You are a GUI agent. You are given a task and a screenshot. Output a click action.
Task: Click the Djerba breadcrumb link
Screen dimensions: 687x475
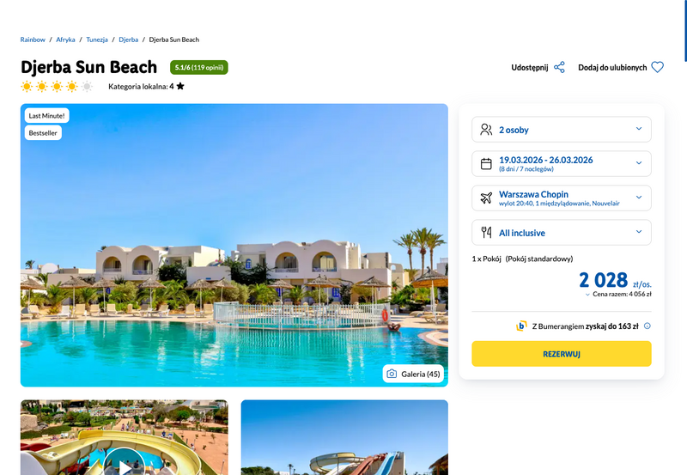(128, 40)
